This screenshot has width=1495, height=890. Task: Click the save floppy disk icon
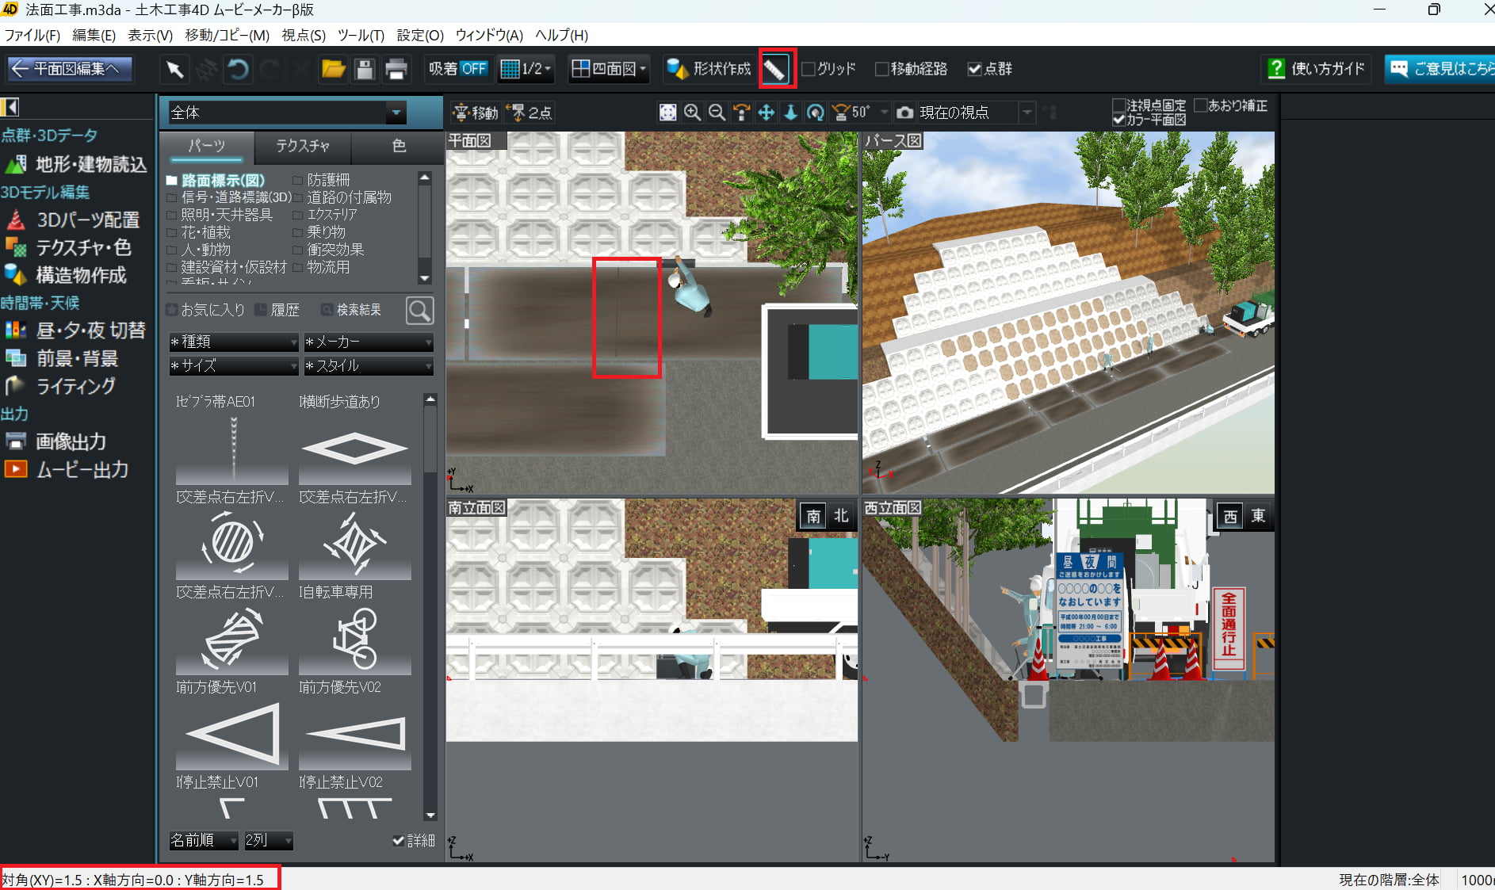pyautogui.click(x=365, y=70)
